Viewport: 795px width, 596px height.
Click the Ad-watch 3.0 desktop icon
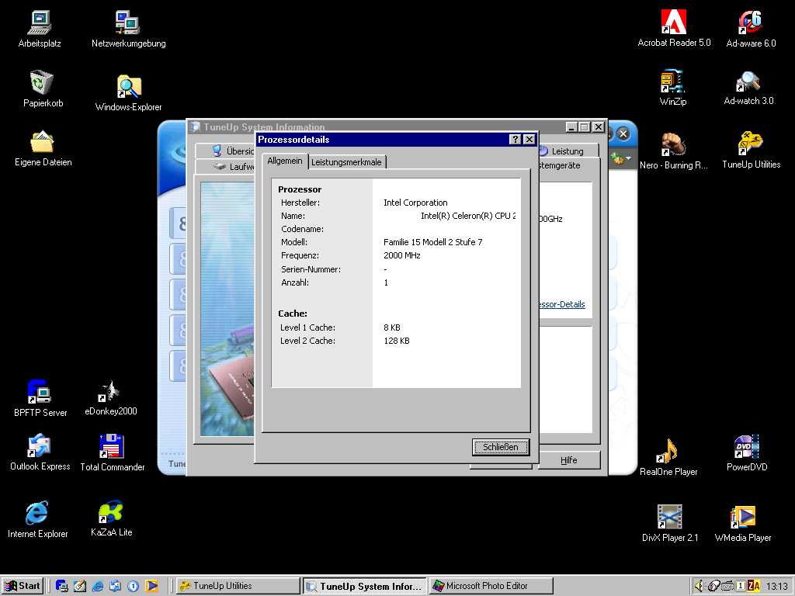point(749,87)
